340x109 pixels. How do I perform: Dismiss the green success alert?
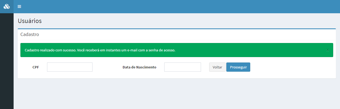(x=327, y=50)
